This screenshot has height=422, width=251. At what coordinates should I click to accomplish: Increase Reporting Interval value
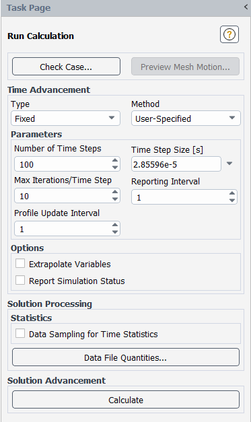click(x=232, y=193)
